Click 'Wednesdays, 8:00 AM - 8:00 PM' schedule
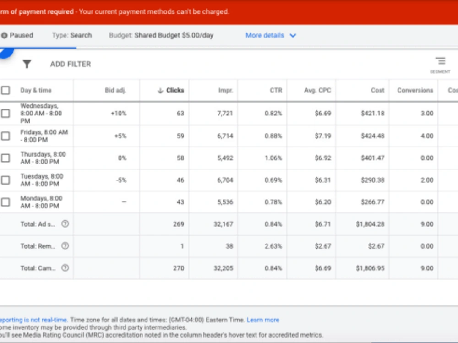The height and width of the screenshot is (343, 458). pyautogui.click(x=41, y=114)
